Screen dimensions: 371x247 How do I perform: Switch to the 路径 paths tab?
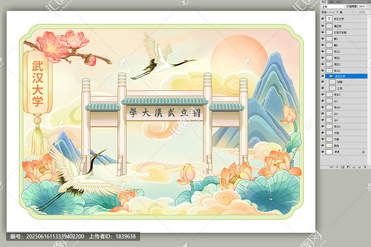click(338, 2)
